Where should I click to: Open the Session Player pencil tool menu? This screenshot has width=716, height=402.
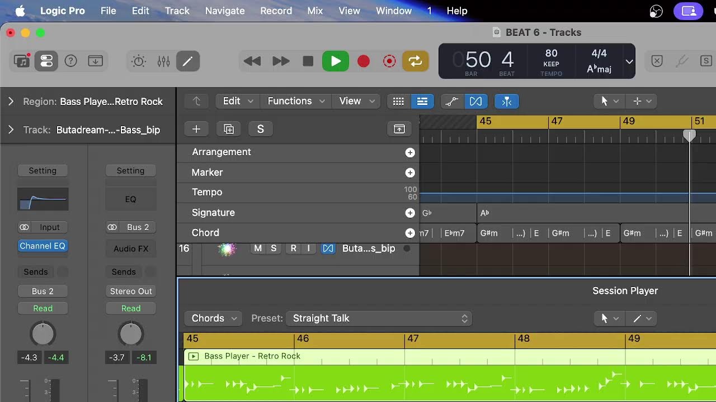(642, 318)
